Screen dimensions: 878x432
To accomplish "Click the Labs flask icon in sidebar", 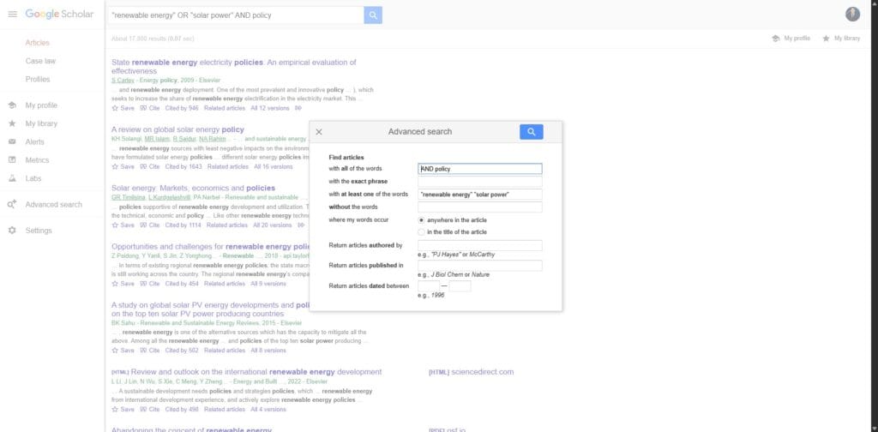I will [x=12, y=178].
